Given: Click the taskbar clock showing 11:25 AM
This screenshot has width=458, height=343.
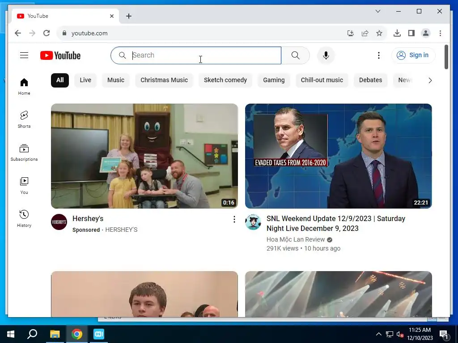Looking at the screenshot, I should pos(420,334).
